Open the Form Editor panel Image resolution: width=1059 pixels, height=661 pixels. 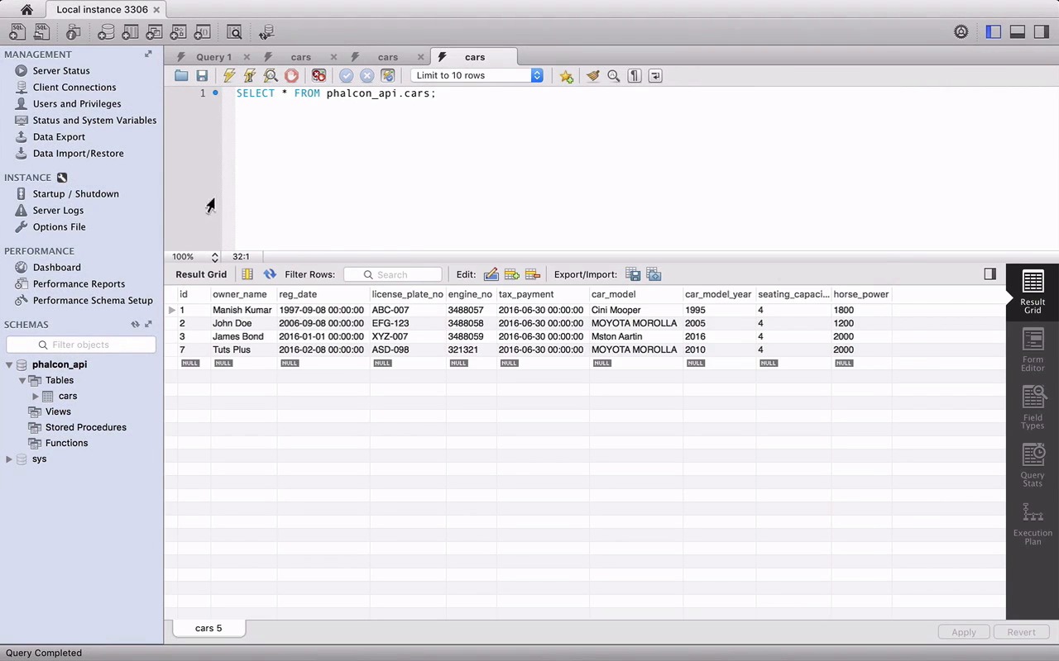(x=1033, y=350)
